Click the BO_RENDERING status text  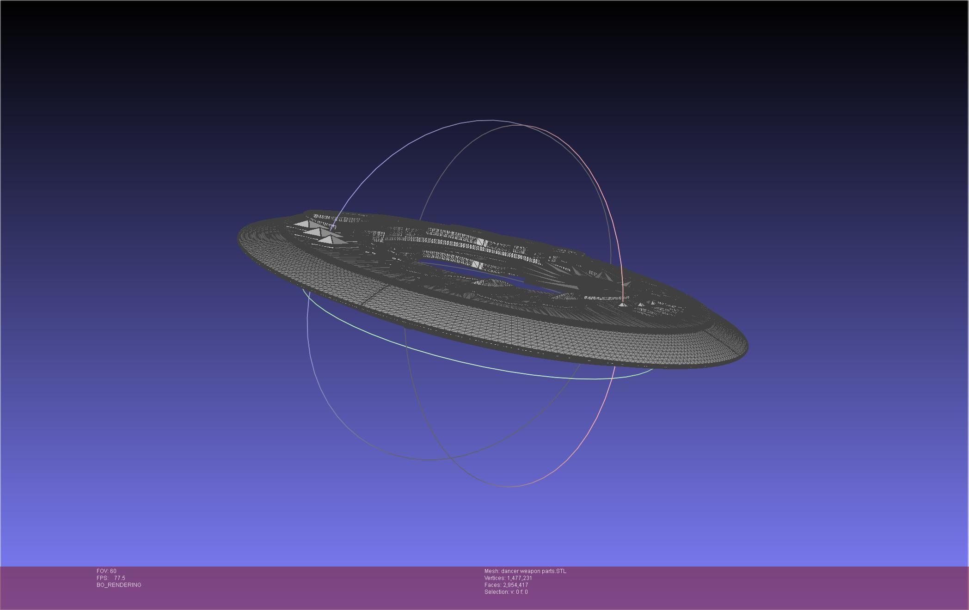(x=119, y=585)
